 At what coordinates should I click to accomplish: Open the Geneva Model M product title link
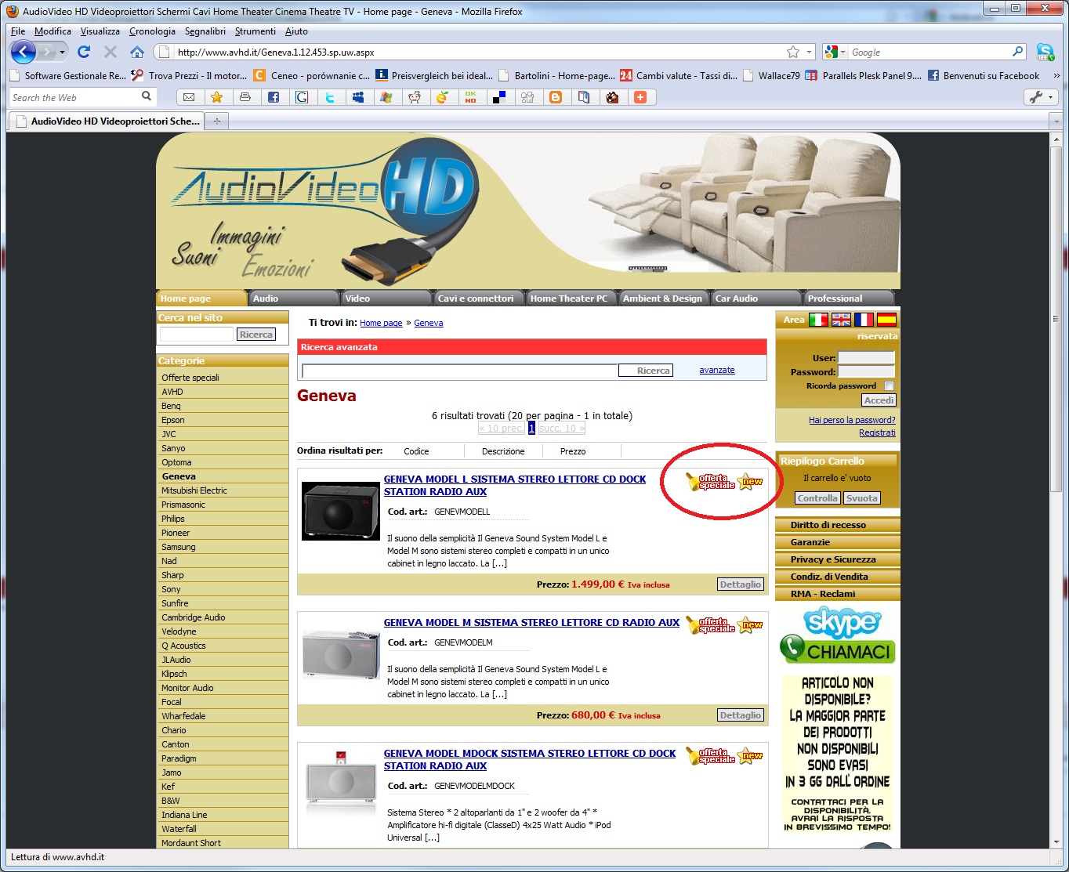click(531, 623)
